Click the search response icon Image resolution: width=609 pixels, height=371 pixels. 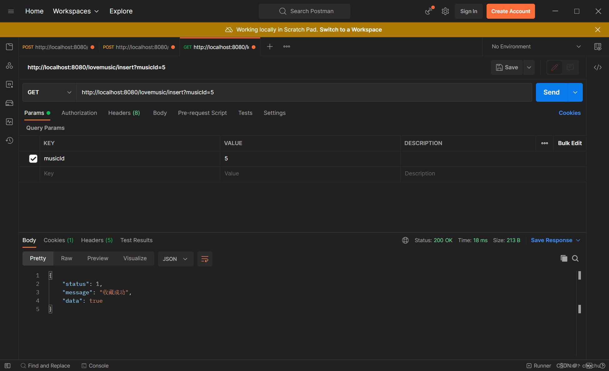coord(575,258)
